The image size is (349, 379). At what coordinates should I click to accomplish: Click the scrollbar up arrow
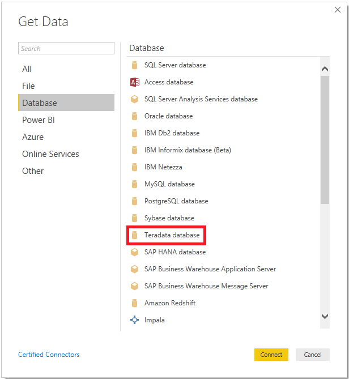pos(325,69)
